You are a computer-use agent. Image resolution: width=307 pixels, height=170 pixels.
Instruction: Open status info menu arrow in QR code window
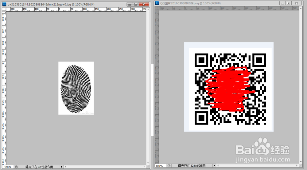(x=214, y=166)
